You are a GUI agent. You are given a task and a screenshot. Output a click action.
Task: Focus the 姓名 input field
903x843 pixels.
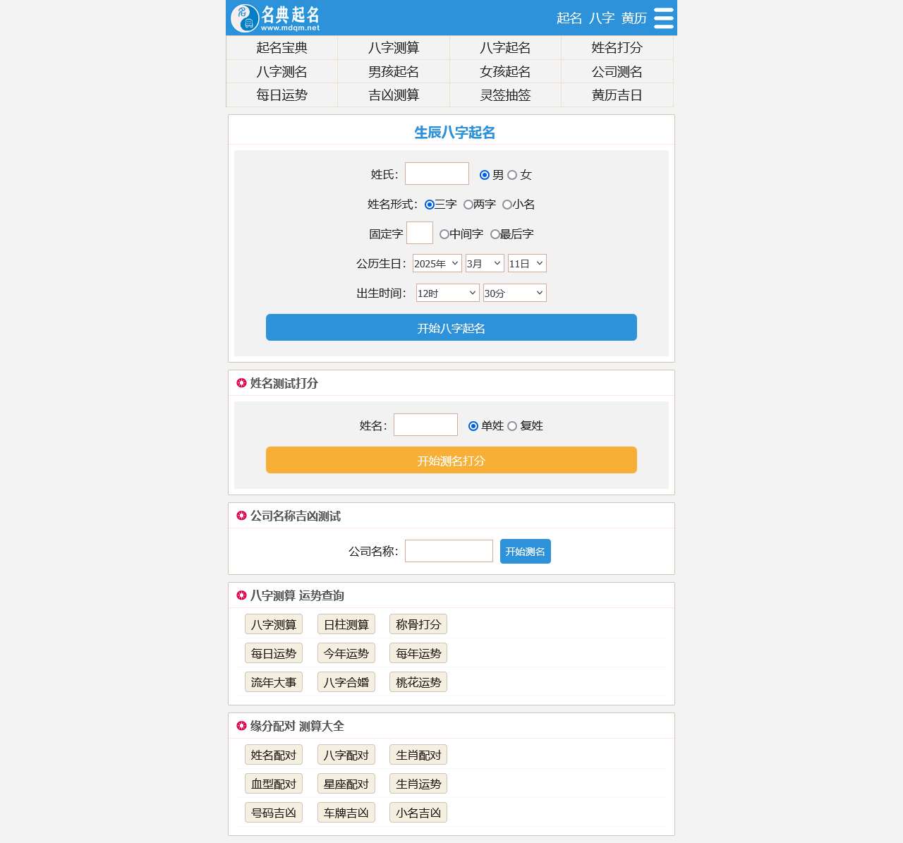425,425
